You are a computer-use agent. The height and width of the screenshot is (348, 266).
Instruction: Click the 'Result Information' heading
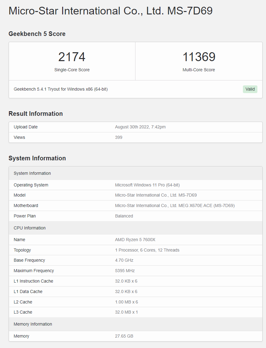point(36,114)
